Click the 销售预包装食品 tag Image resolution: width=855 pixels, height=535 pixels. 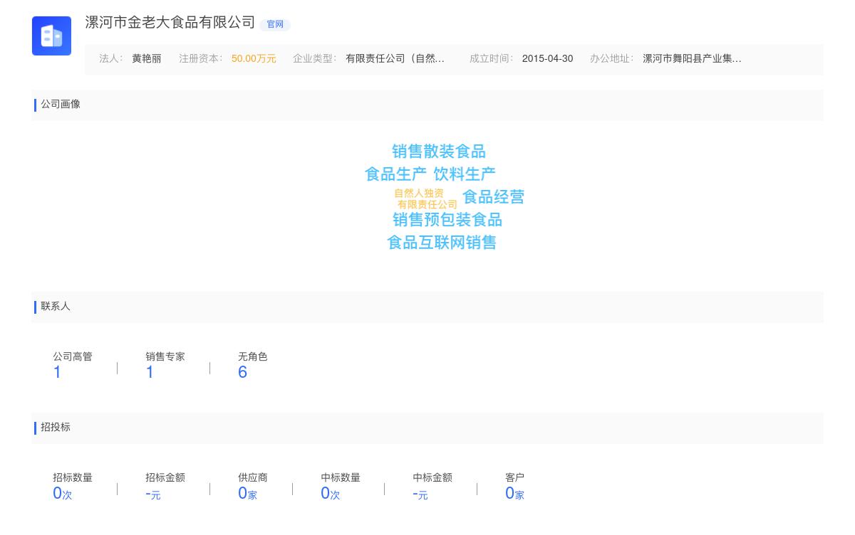coord(447,220)
